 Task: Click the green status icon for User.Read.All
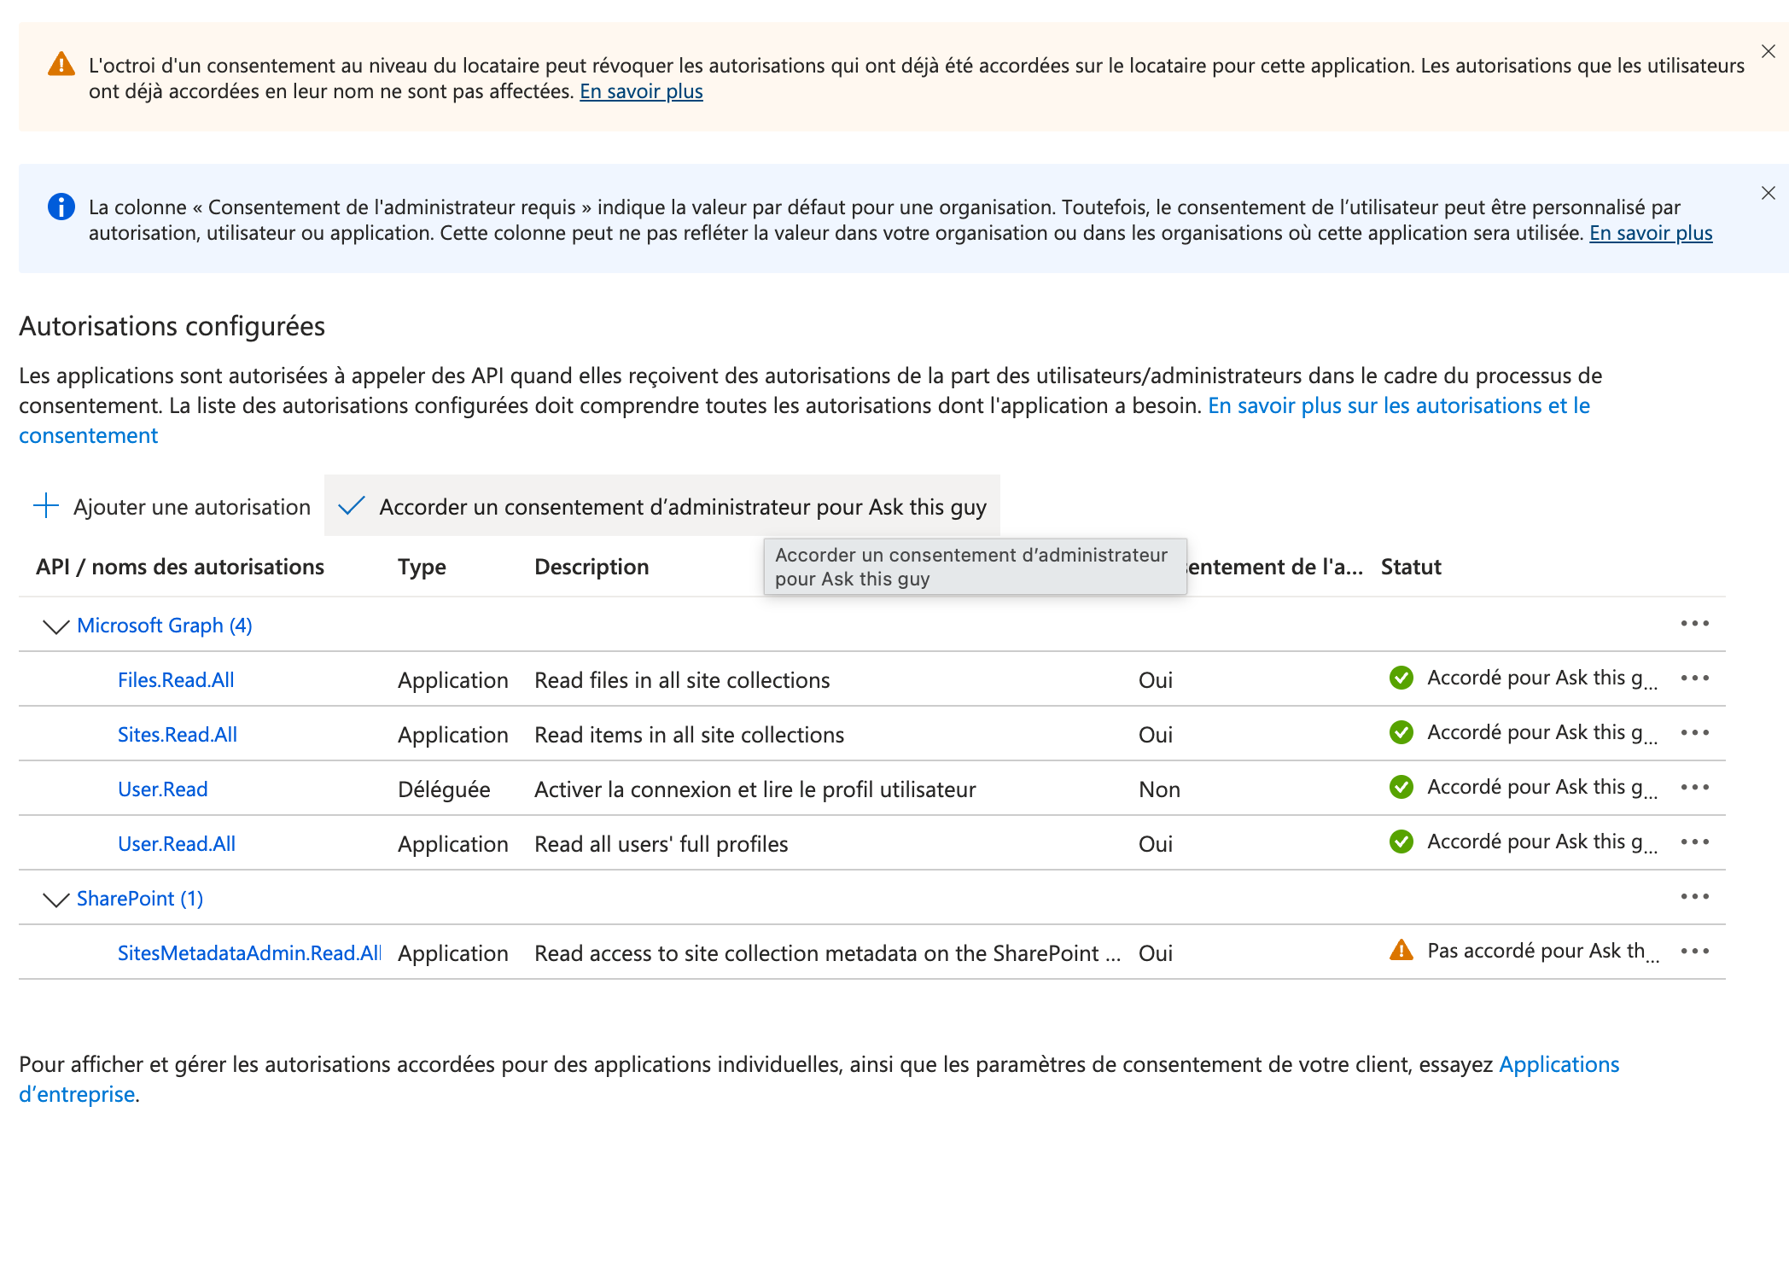[1401, 841]
